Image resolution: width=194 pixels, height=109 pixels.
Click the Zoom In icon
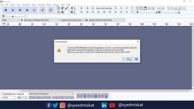pos(168,8)
